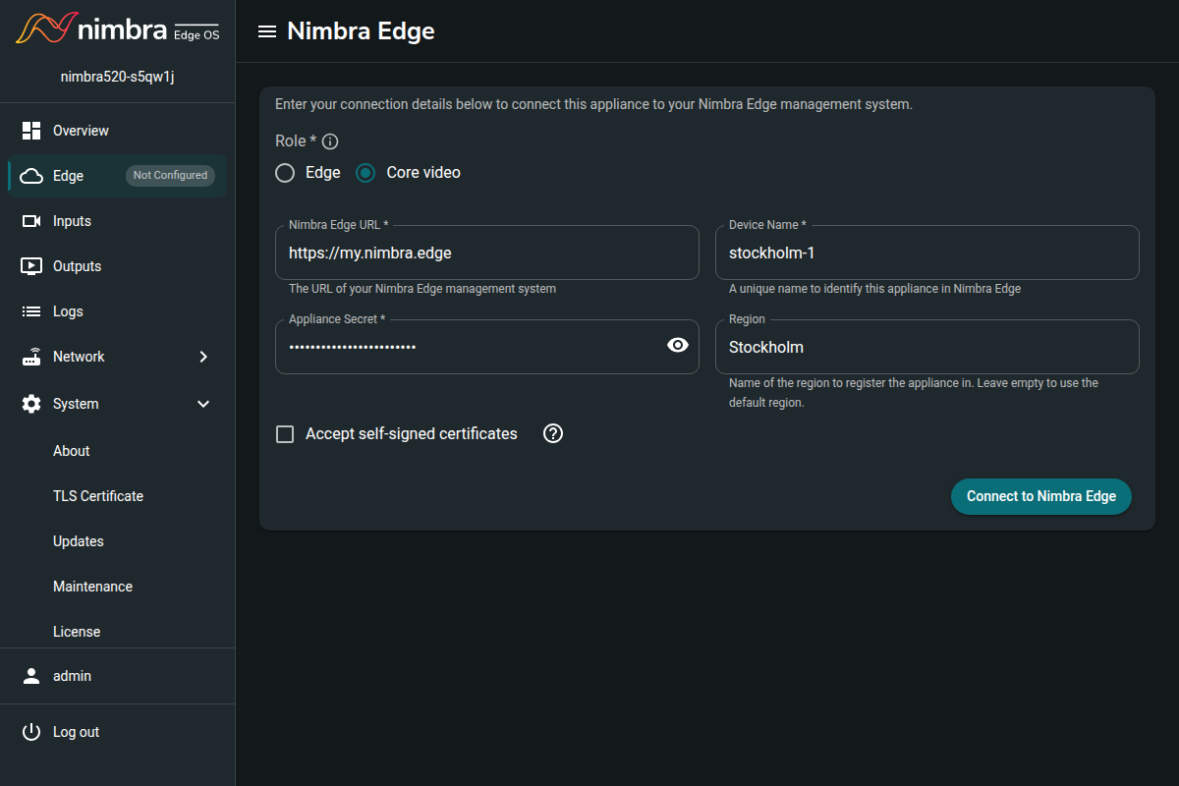Viewport: 1179px width, 786px height.
Task: Collapse the System submenu chevron
Action: point(203,404)
